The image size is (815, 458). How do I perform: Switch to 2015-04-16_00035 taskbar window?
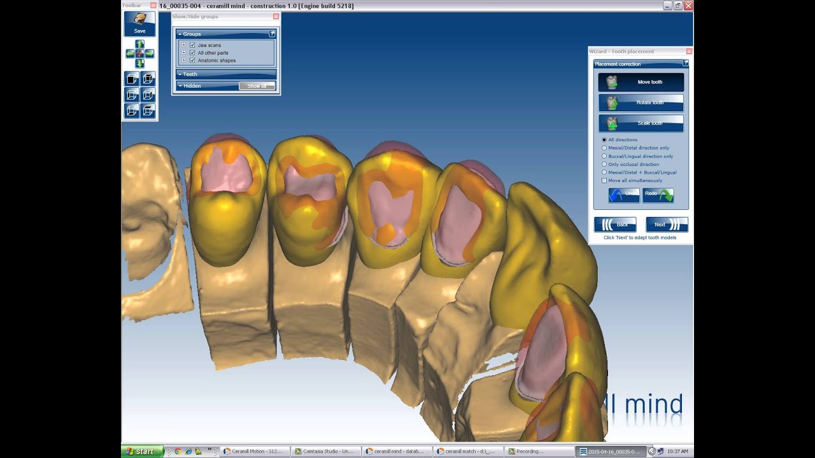point(610,451)
